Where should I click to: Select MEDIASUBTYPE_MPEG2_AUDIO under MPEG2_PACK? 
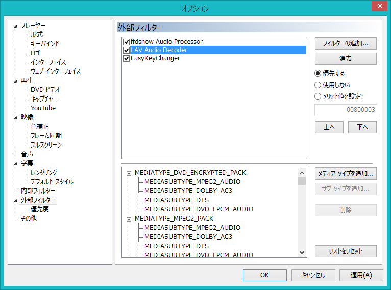coord(192,227)
